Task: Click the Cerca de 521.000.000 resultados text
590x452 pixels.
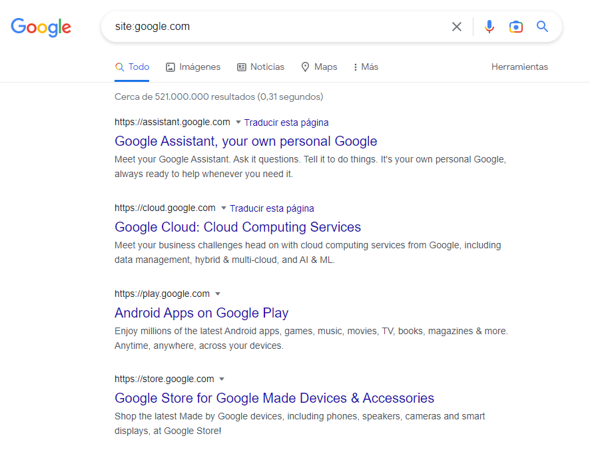Action: pos(219,97)
